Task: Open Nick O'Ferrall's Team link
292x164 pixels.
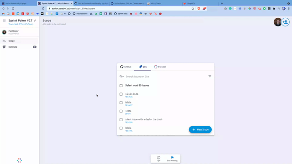Action: tap(21, 24)
